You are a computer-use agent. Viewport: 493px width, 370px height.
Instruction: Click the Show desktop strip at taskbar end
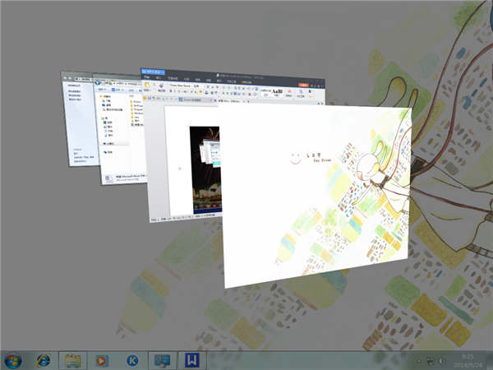tap(491, 360)
